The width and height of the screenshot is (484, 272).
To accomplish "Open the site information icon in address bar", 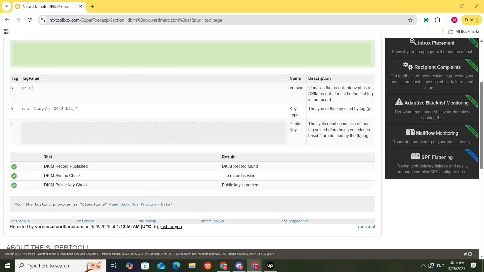I will (x=43, y=20).
